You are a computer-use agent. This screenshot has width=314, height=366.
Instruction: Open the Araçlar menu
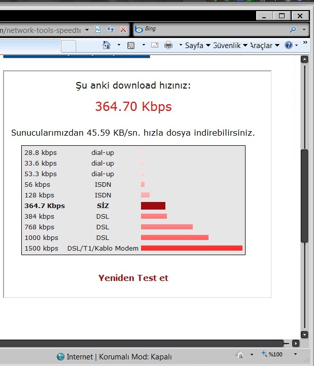click(x=264, y=46)
